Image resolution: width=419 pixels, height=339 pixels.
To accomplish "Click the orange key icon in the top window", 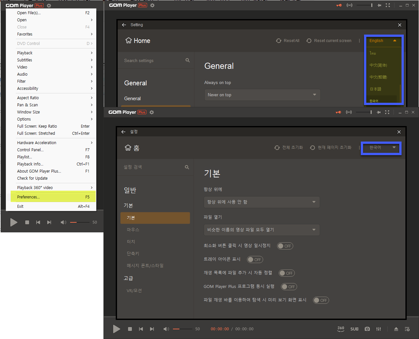I will point(339,5).
